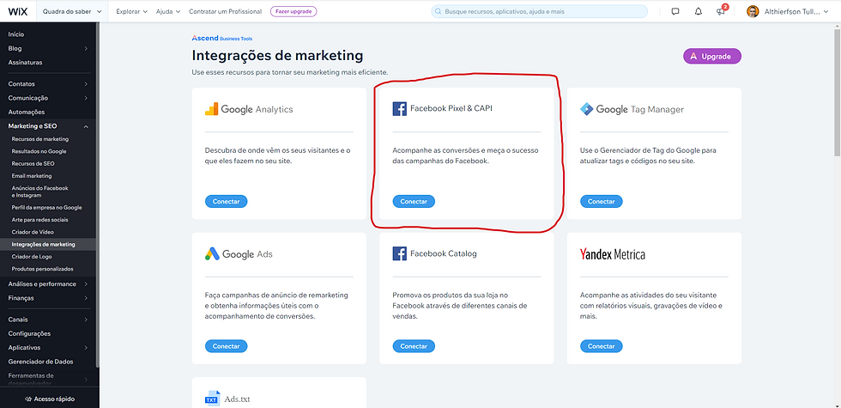Click the user profile avatar
Screen dimensions: 841x408
(753, 11)
